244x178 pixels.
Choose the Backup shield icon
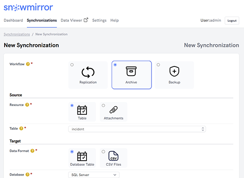pos(174,71)
